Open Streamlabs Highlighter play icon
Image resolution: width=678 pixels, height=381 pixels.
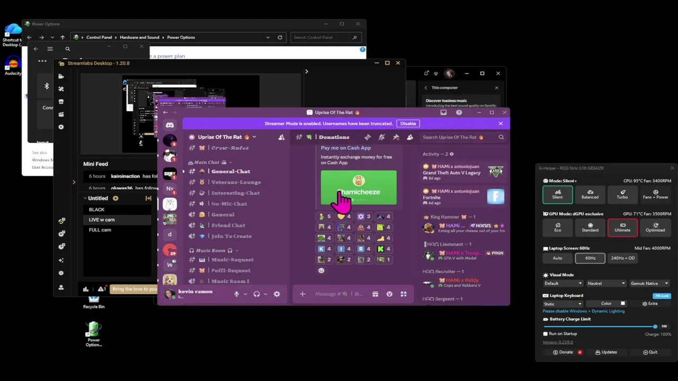(x=61, y=127)
